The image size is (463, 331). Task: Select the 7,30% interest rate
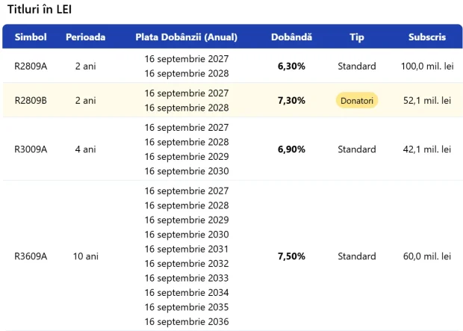291,100
